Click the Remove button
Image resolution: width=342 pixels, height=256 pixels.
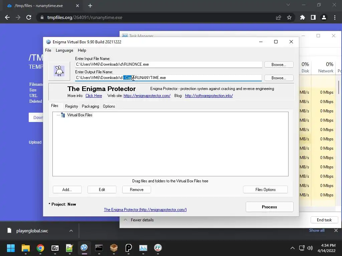137,190
